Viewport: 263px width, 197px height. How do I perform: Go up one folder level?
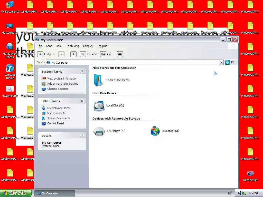73,54
